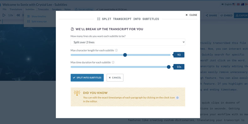Viewport: 248px width, 124px height.
Task: Click the rewind icon next to 1.0x
Action: click(18, 15)
